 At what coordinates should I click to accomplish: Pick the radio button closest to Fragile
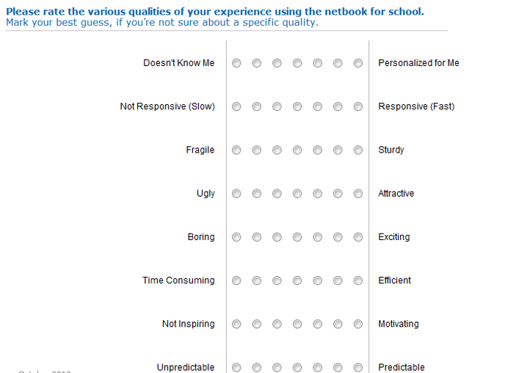click(x=236, y=150)
